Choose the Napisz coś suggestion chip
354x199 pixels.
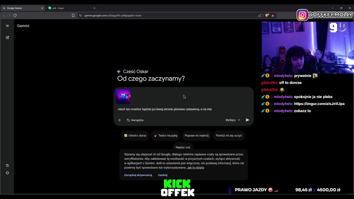(x=183, y=147)
